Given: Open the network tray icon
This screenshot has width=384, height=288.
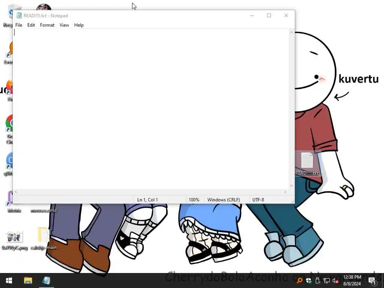Looking at the screenshot, I should click(x=327, y=280).
